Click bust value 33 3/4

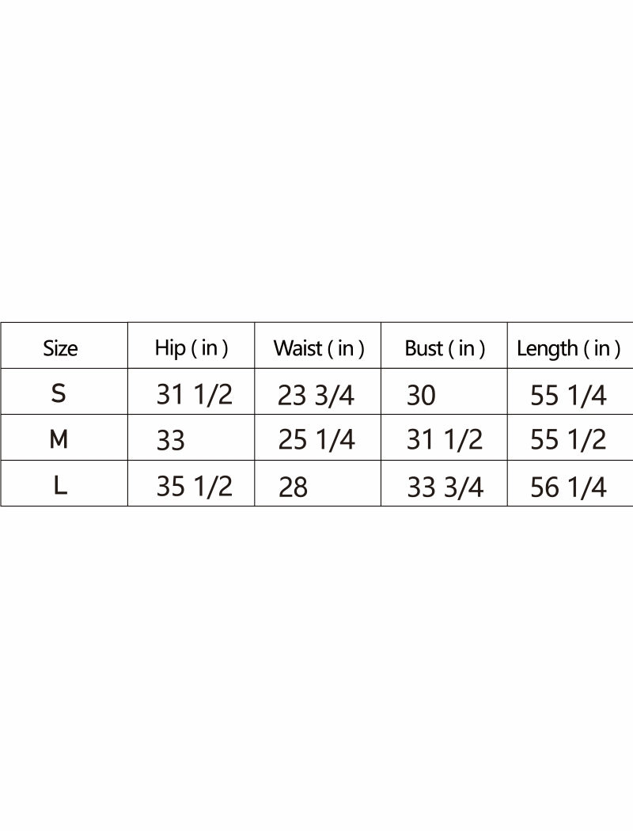tap(445, 487)
